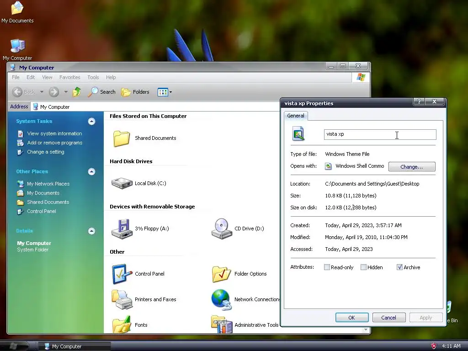Open the View menu
The height and width of the screenshot is (351, 468).
(47, 77)
